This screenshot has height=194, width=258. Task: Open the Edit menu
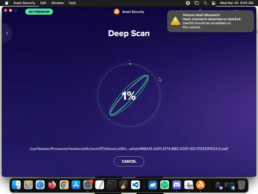coord(43,3)
